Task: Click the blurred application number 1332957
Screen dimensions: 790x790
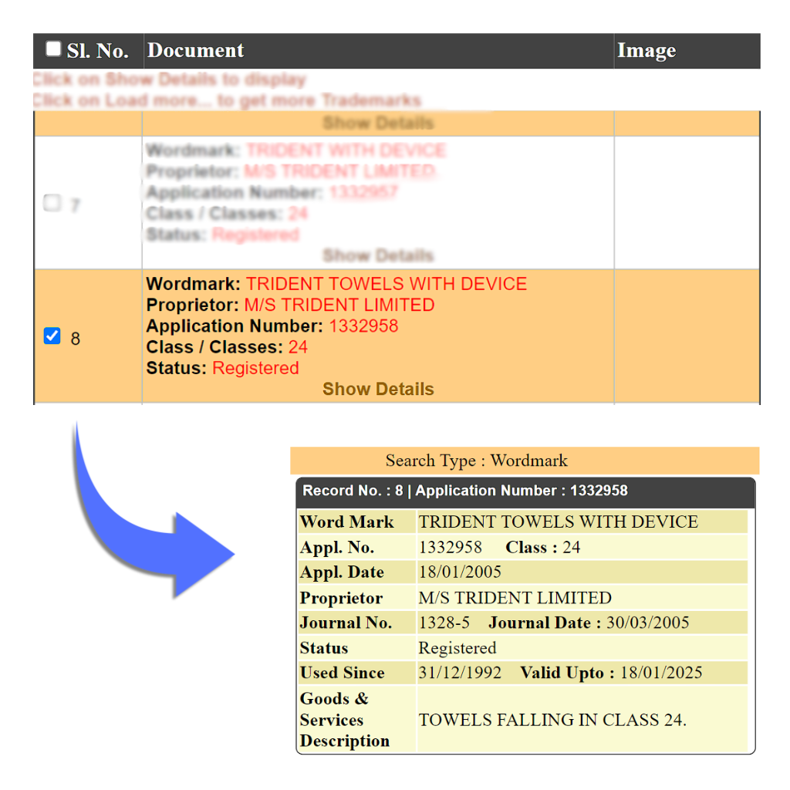Action: 363,193
